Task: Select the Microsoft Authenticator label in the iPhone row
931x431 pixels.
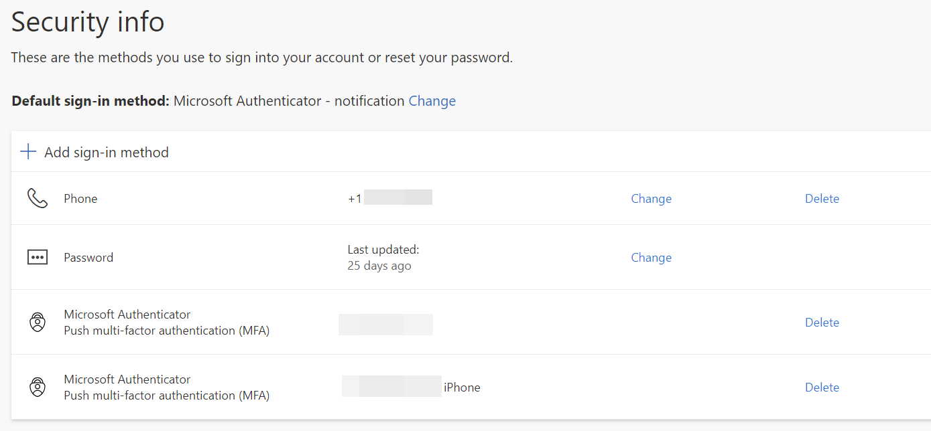Action: pyautogui.click(x=127, y=379)
